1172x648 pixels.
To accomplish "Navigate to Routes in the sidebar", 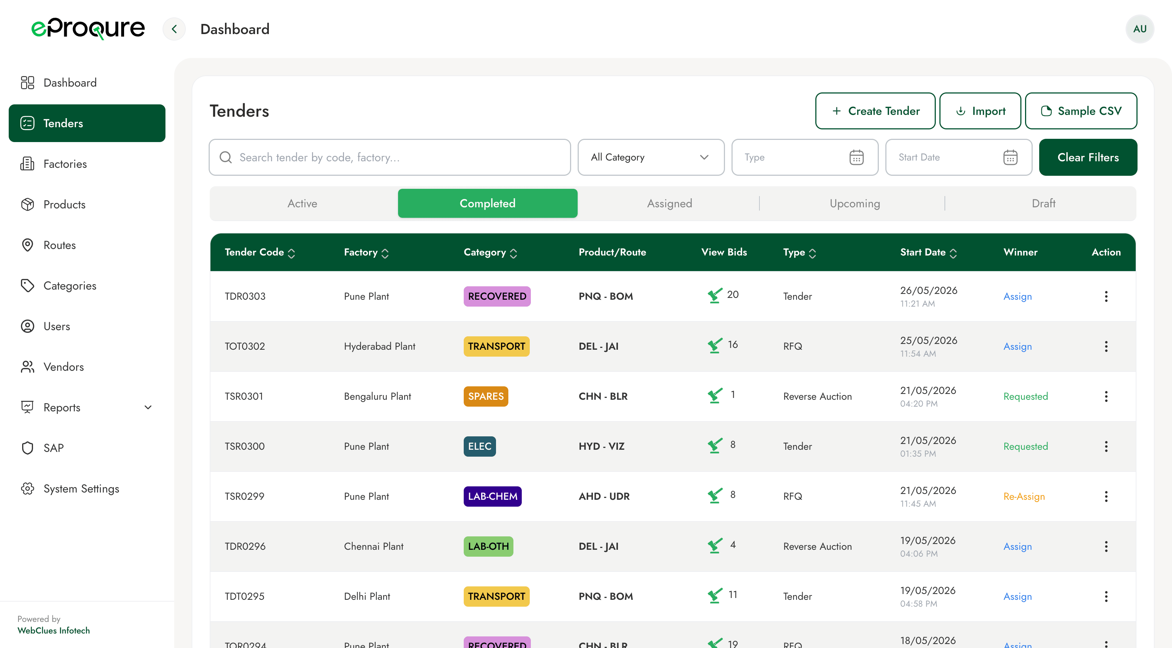I will point(87,245).
